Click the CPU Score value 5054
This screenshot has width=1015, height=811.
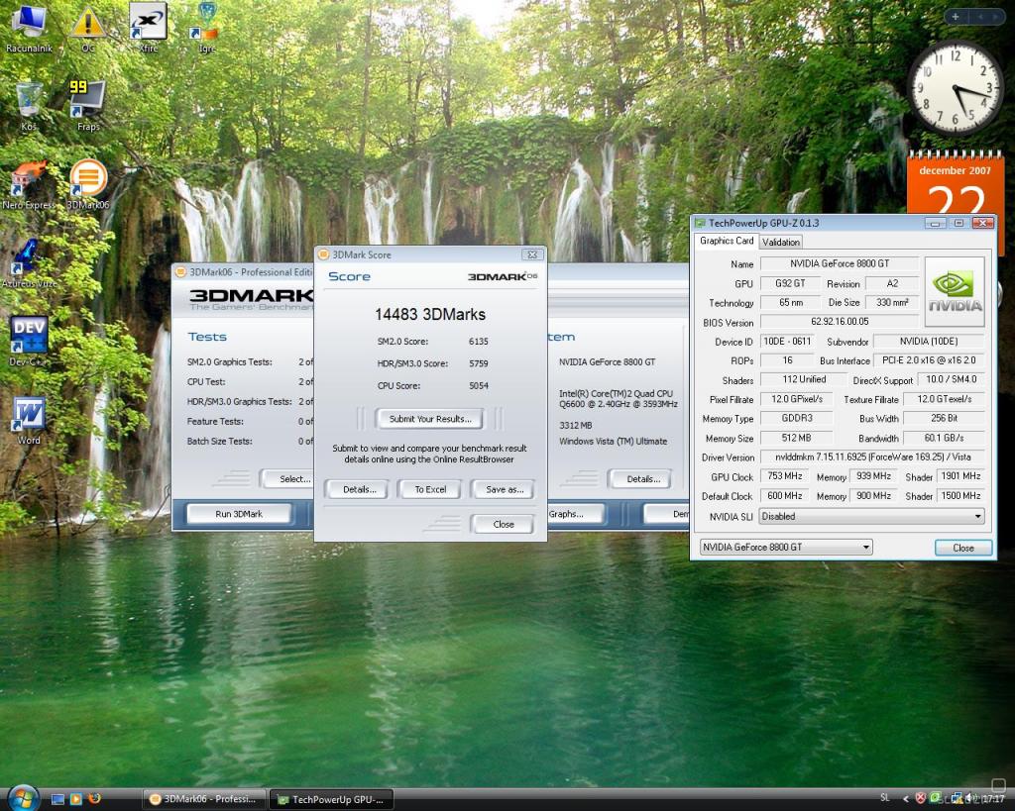pos(479,385)
